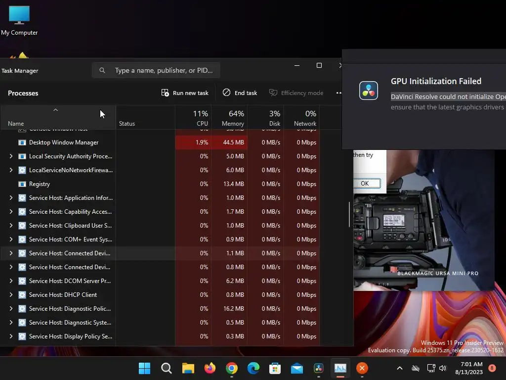
Task: Expand Service Host: COM+ Event System row
Action: point(11,239)
